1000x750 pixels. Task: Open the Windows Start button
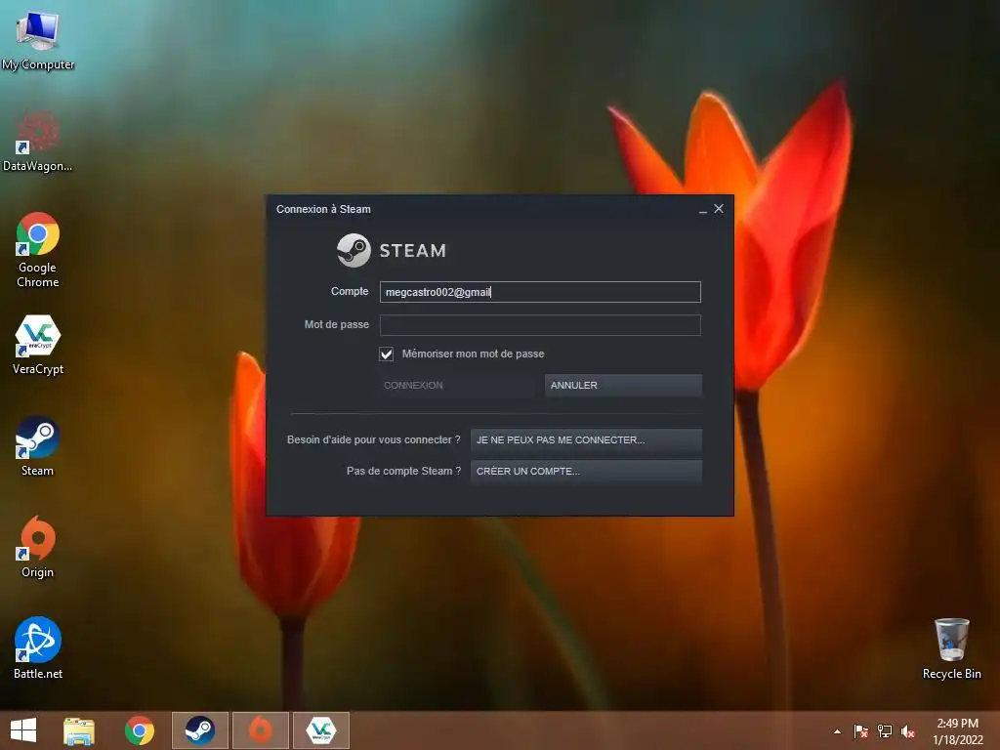(23, 730)
